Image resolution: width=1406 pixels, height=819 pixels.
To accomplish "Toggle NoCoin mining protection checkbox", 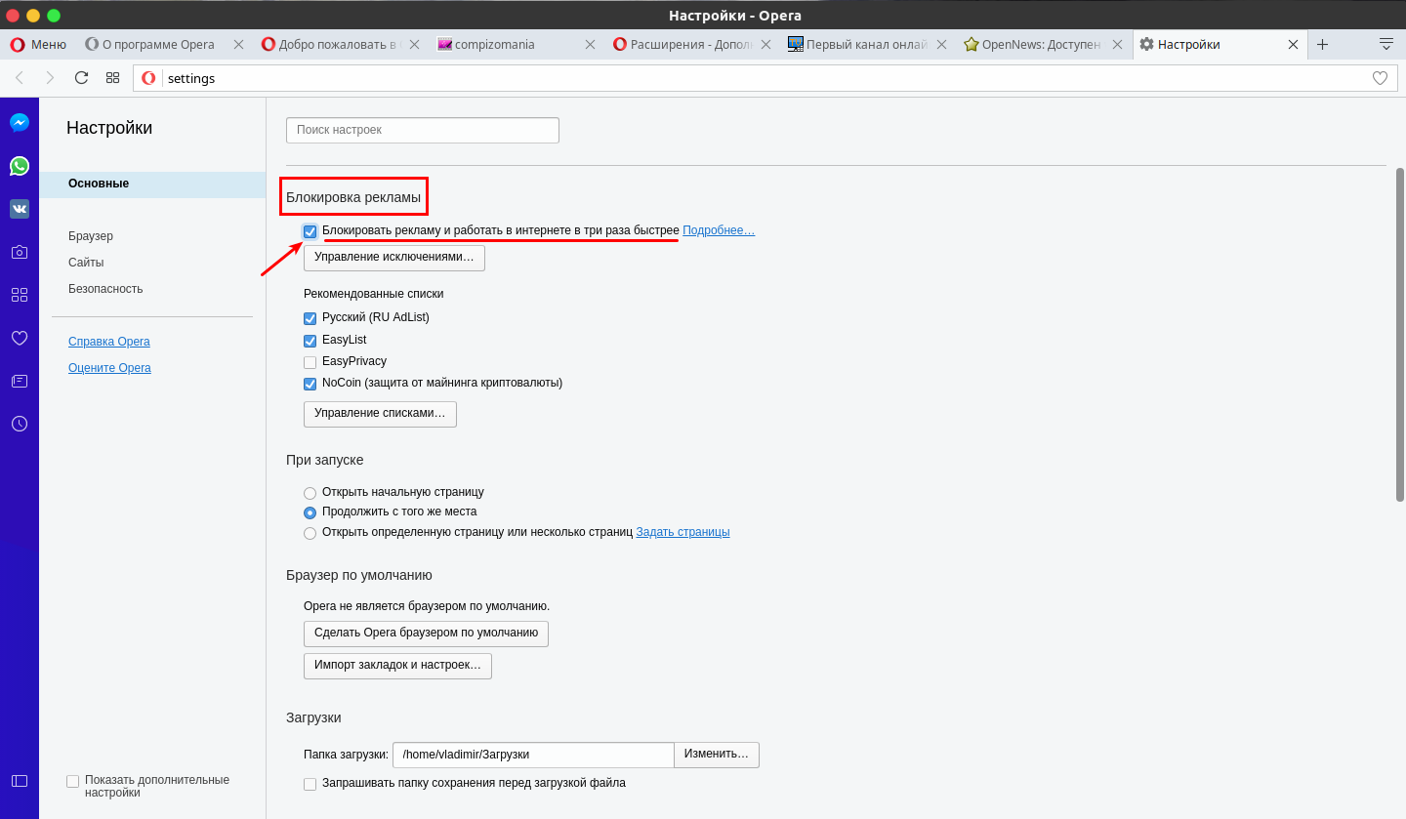I will (x=310, y=384).
